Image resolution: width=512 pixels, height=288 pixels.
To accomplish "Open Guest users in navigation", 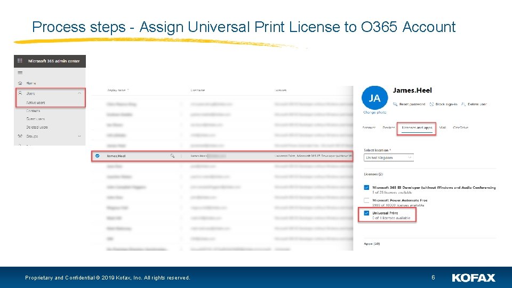I will point(35,119).
